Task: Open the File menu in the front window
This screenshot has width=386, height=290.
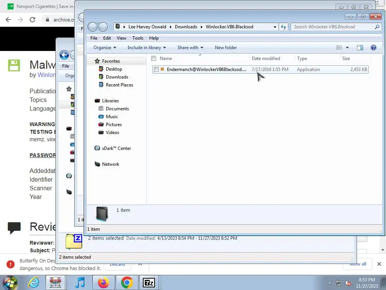Action: 94,38
